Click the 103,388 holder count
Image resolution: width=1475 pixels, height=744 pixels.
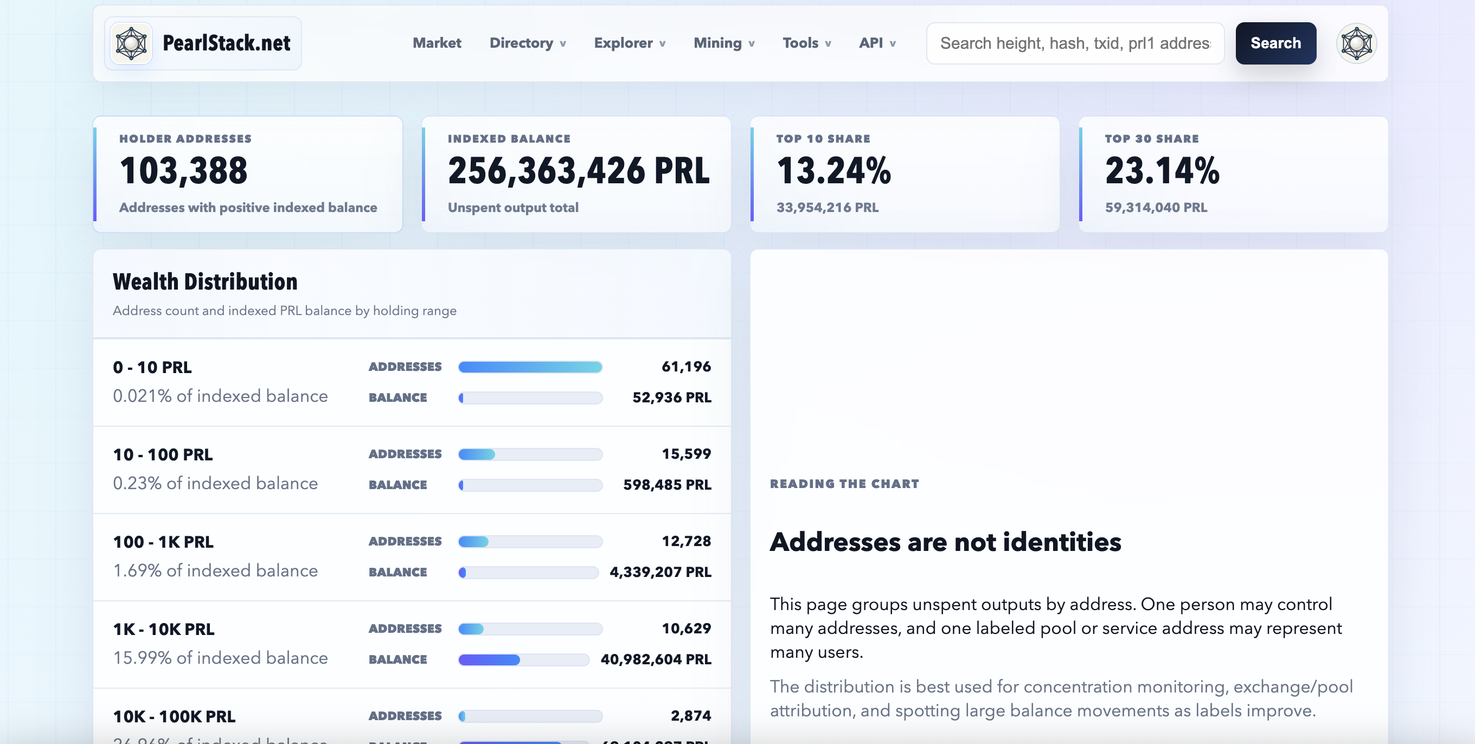point(183,171)
